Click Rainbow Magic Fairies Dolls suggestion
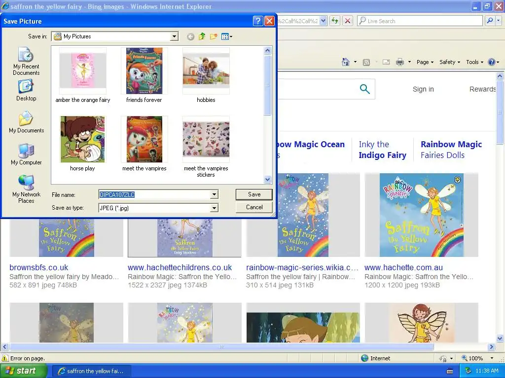This screenshot has height=378, width=505. 451,150
